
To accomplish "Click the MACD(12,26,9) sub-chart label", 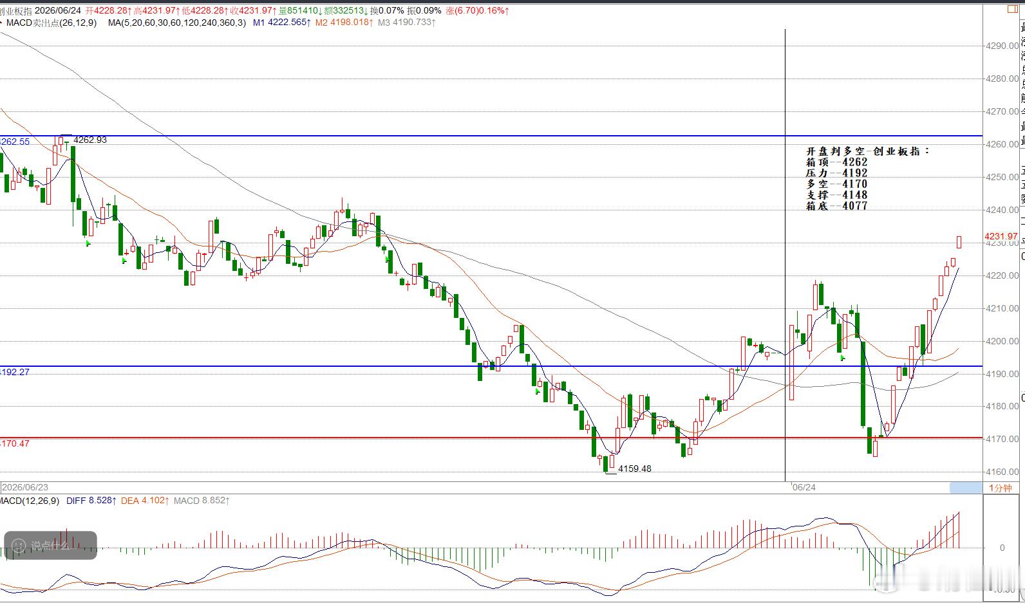I will click(x=30, y=501).
